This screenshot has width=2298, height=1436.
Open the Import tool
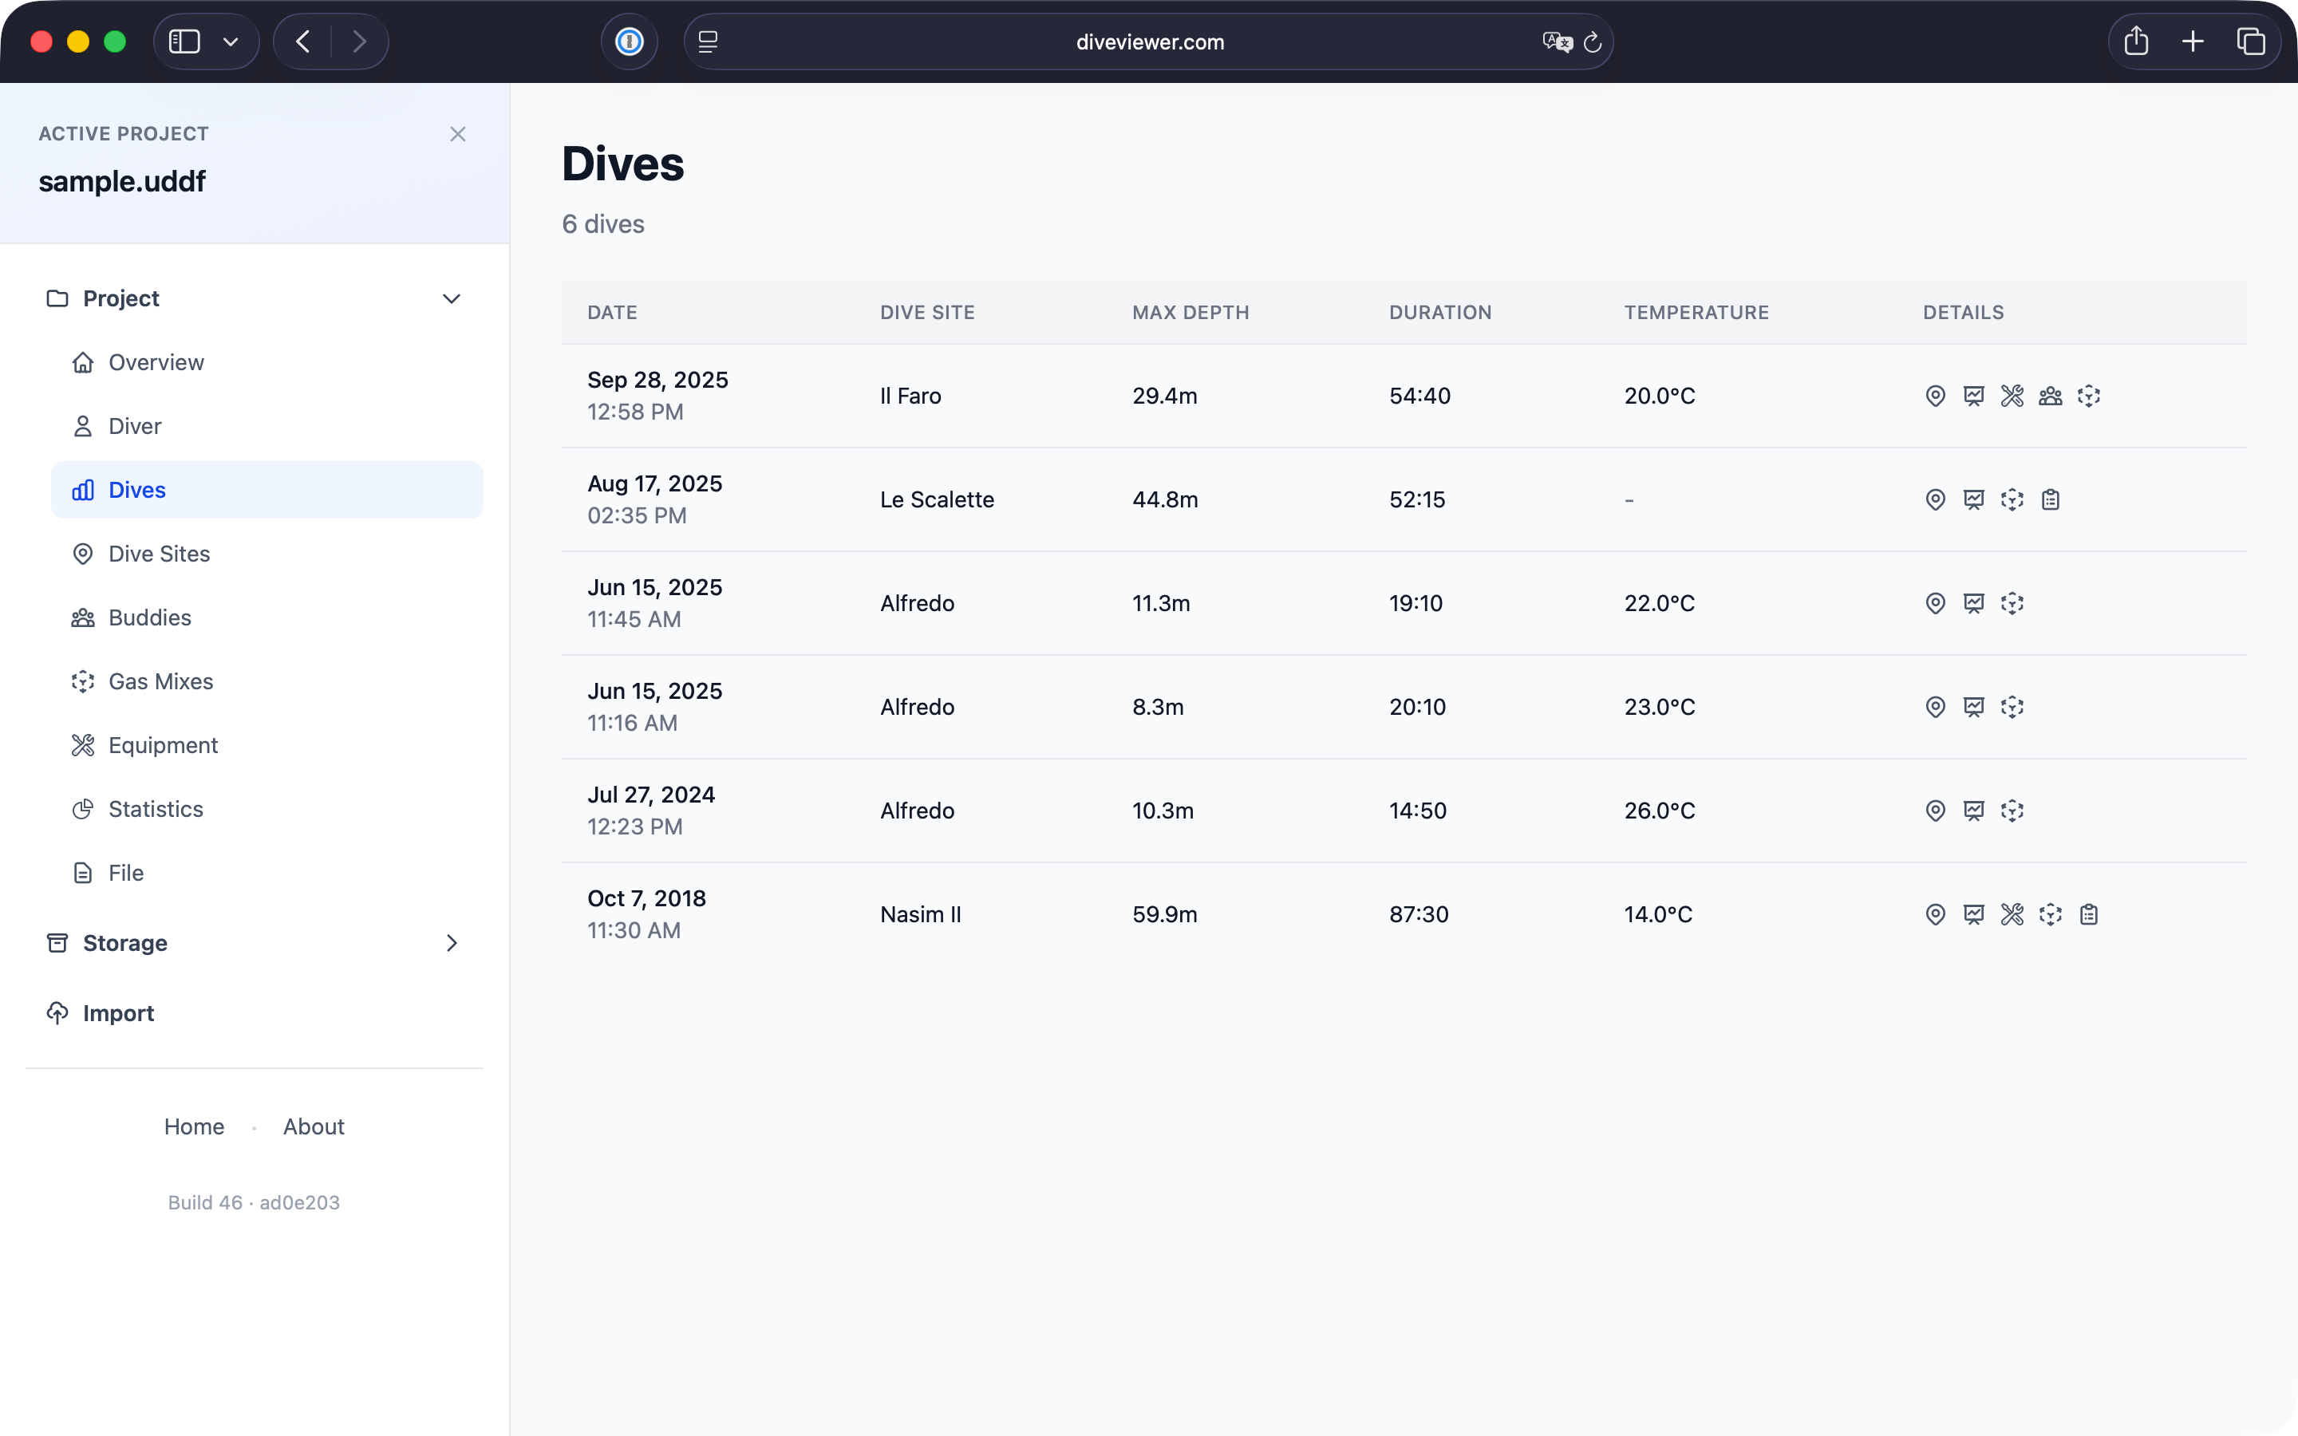pos(116,1012)
